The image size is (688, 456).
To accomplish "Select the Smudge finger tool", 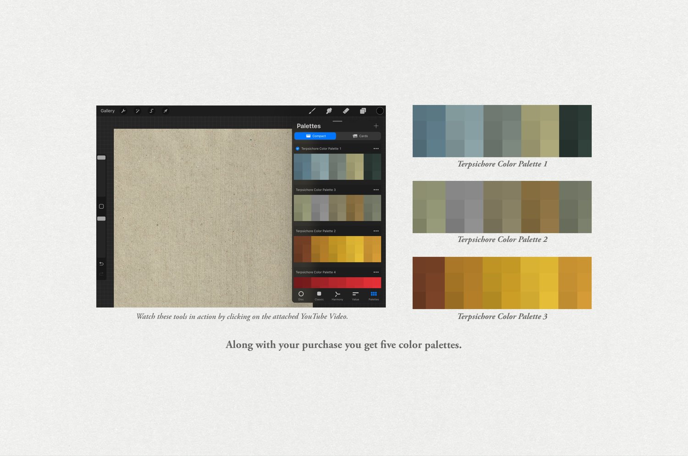I will tap(329, 111).
